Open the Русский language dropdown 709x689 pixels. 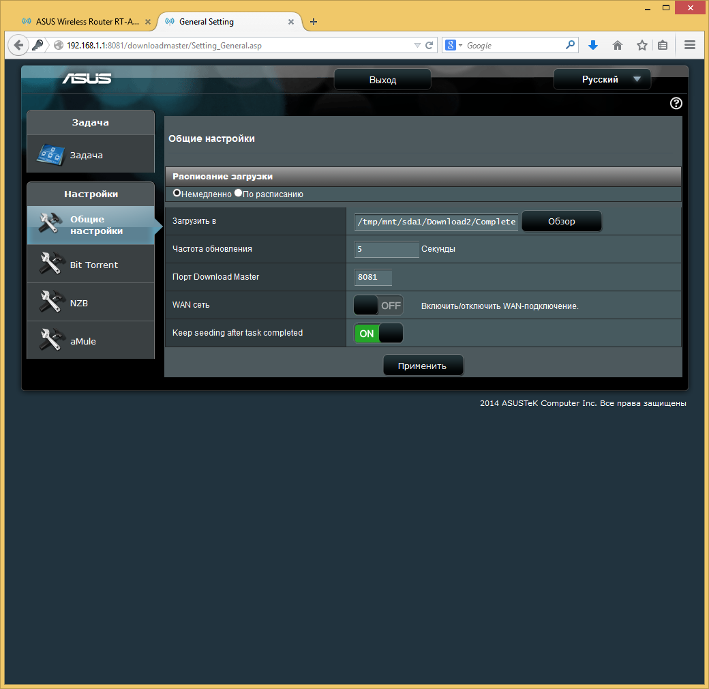(602, 79)
